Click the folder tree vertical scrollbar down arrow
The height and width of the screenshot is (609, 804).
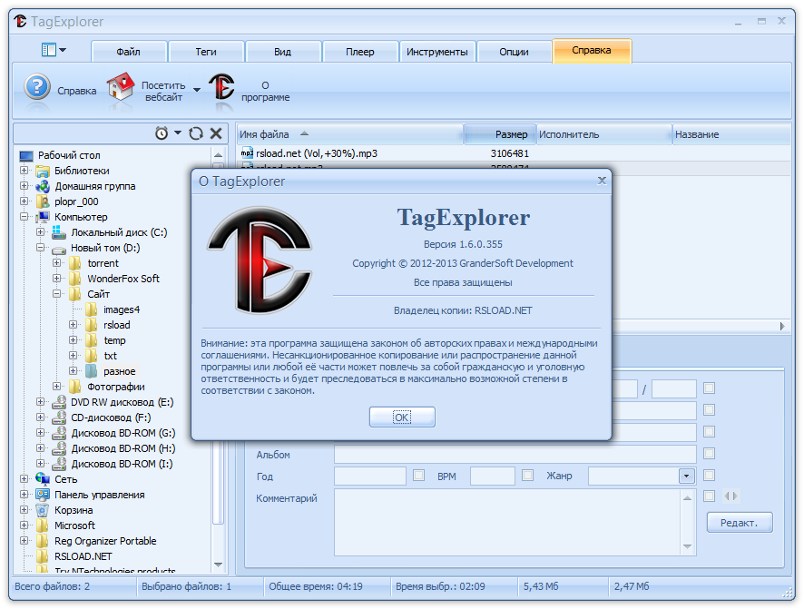[218, 565]
